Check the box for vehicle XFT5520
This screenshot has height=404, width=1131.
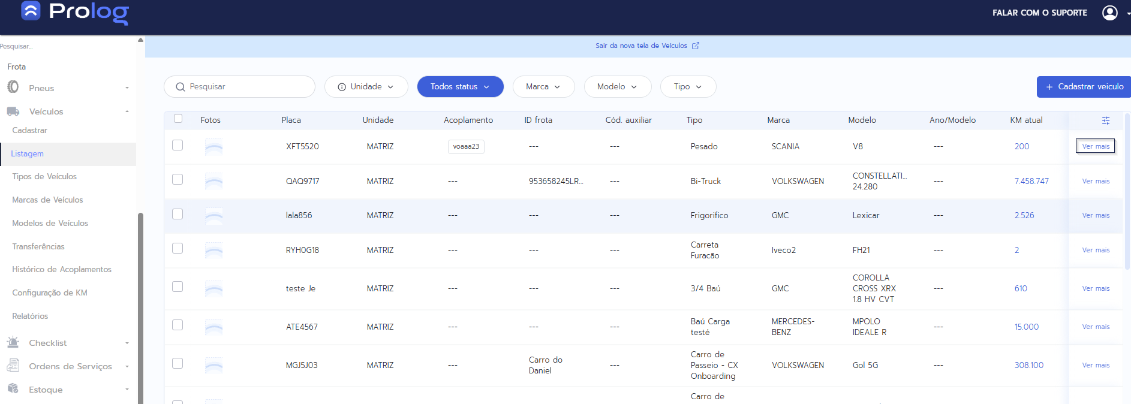pos(178,145)
